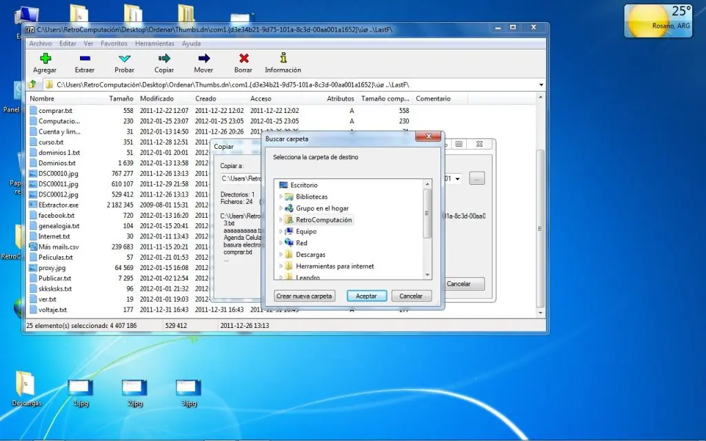
Task: Expand the Descargas tree node
Action: [281, 255]
